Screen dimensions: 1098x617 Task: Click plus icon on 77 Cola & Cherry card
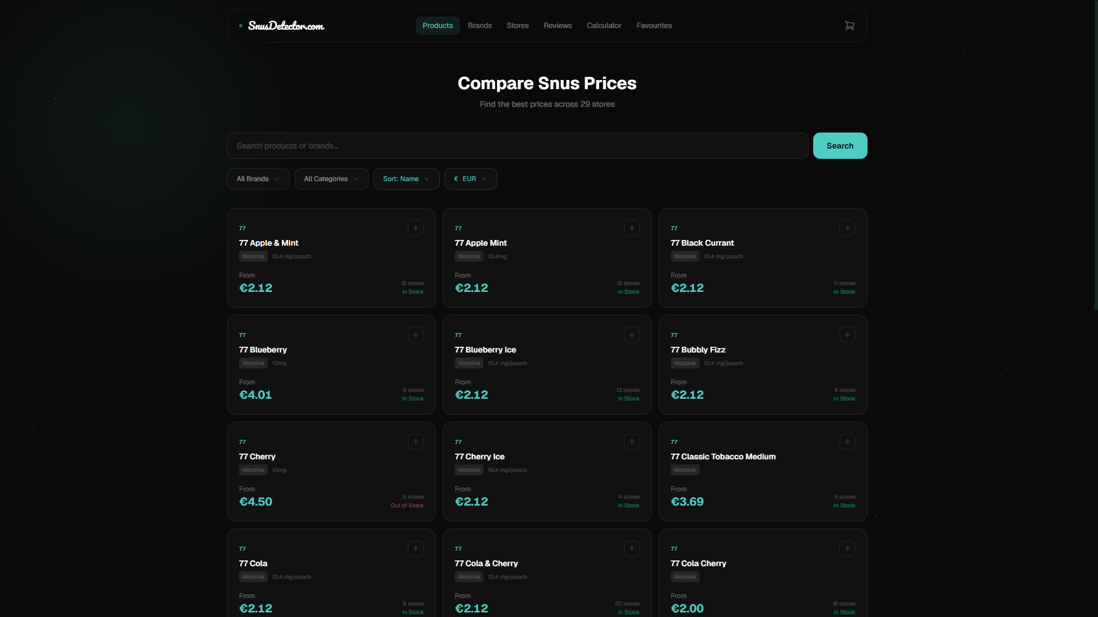[631, 548]
